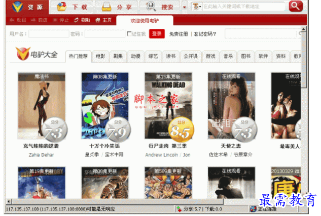The image size is (321, 216).
Task: Click the 正在连接 connection status icon
Action: [253, 209]
